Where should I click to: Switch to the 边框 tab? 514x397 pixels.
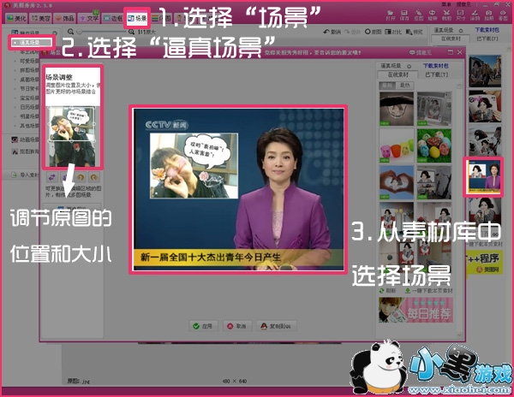(112, 18)
